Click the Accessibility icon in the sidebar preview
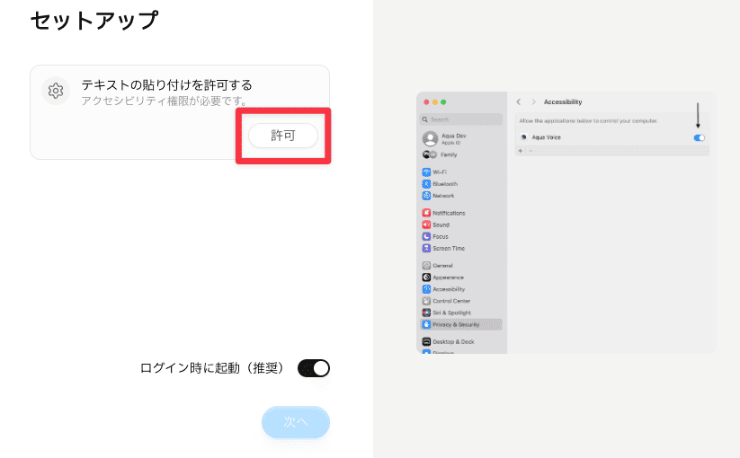Viewport: 740px width, 458px height. click(426, 289)
